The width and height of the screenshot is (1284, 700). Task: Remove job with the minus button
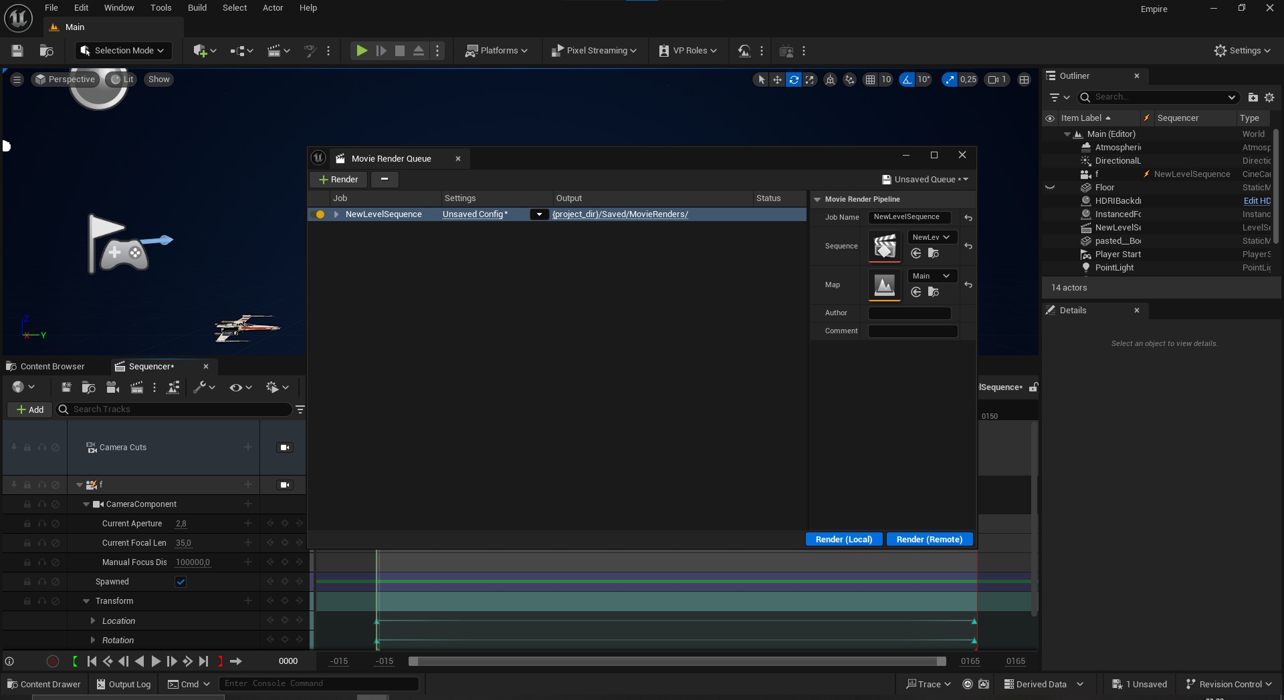pyautogui.click(x=385, y=180)
